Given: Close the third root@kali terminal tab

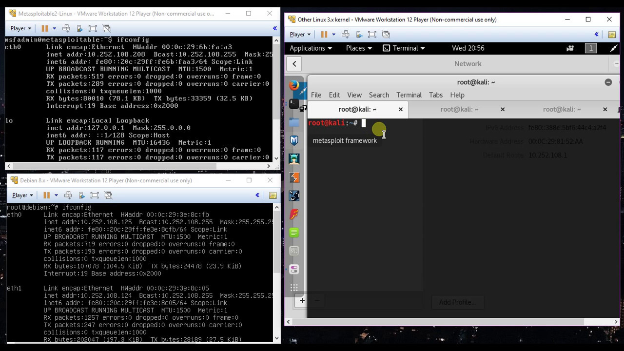Looking at the screenshot, I should pyautogui.click(x=605, y=110).
